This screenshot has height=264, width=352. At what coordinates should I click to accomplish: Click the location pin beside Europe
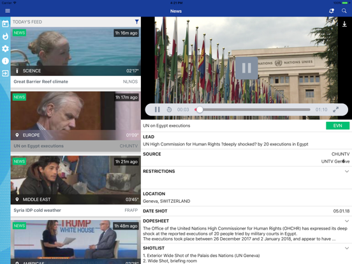[17, 135]
